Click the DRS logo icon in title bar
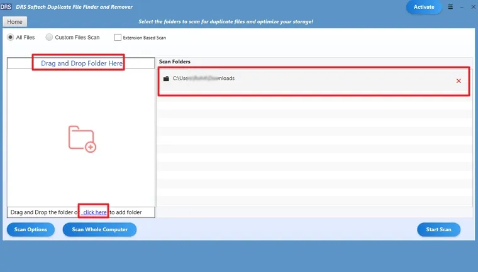 [x=6, y=6]
